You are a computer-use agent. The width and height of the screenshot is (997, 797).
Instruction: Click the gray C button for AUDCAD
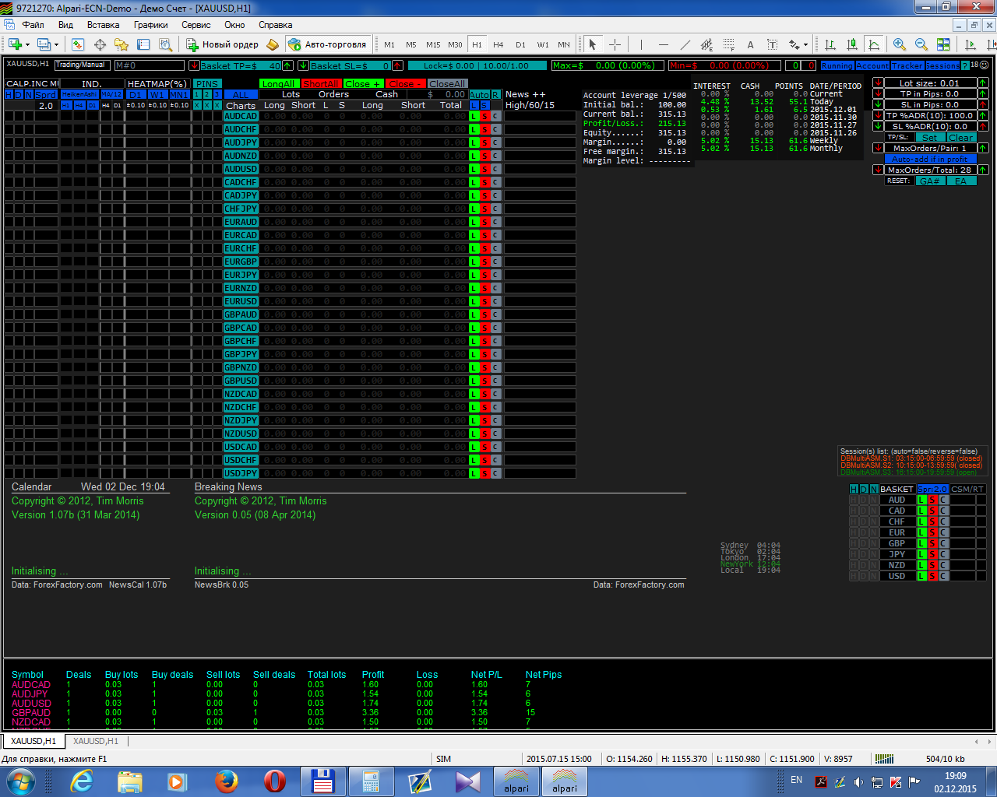(x=495, y=116)
